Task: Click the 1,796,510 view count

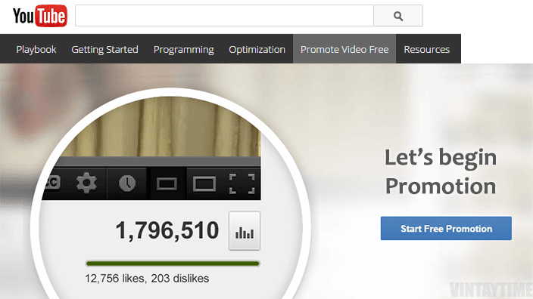Action: (x=167, y=230)
